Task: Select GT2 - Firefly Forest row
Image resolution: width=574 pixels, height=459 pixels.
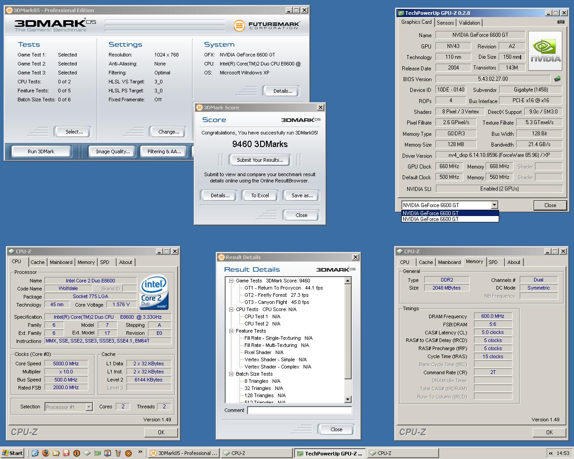Action: tap(276, 295)
